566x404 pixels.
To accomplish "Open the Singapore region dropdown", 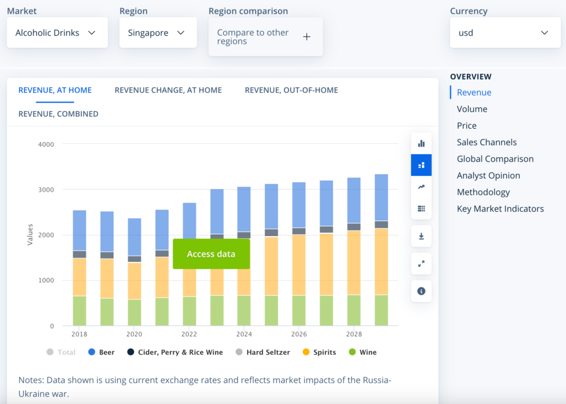I will [158, 33].
